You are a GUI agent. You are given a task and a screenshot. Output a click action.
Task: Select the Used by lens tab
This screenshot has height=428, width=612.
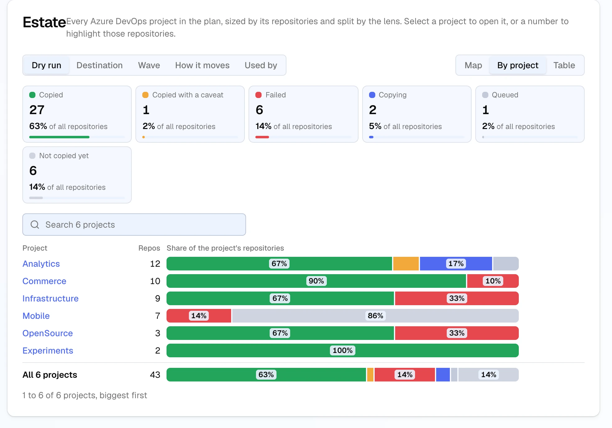tap(261, 65)
